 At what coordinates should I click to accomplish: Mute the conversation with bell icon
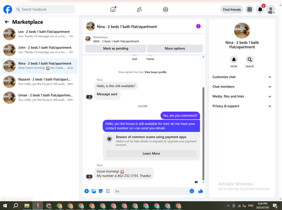click(233, 60)
